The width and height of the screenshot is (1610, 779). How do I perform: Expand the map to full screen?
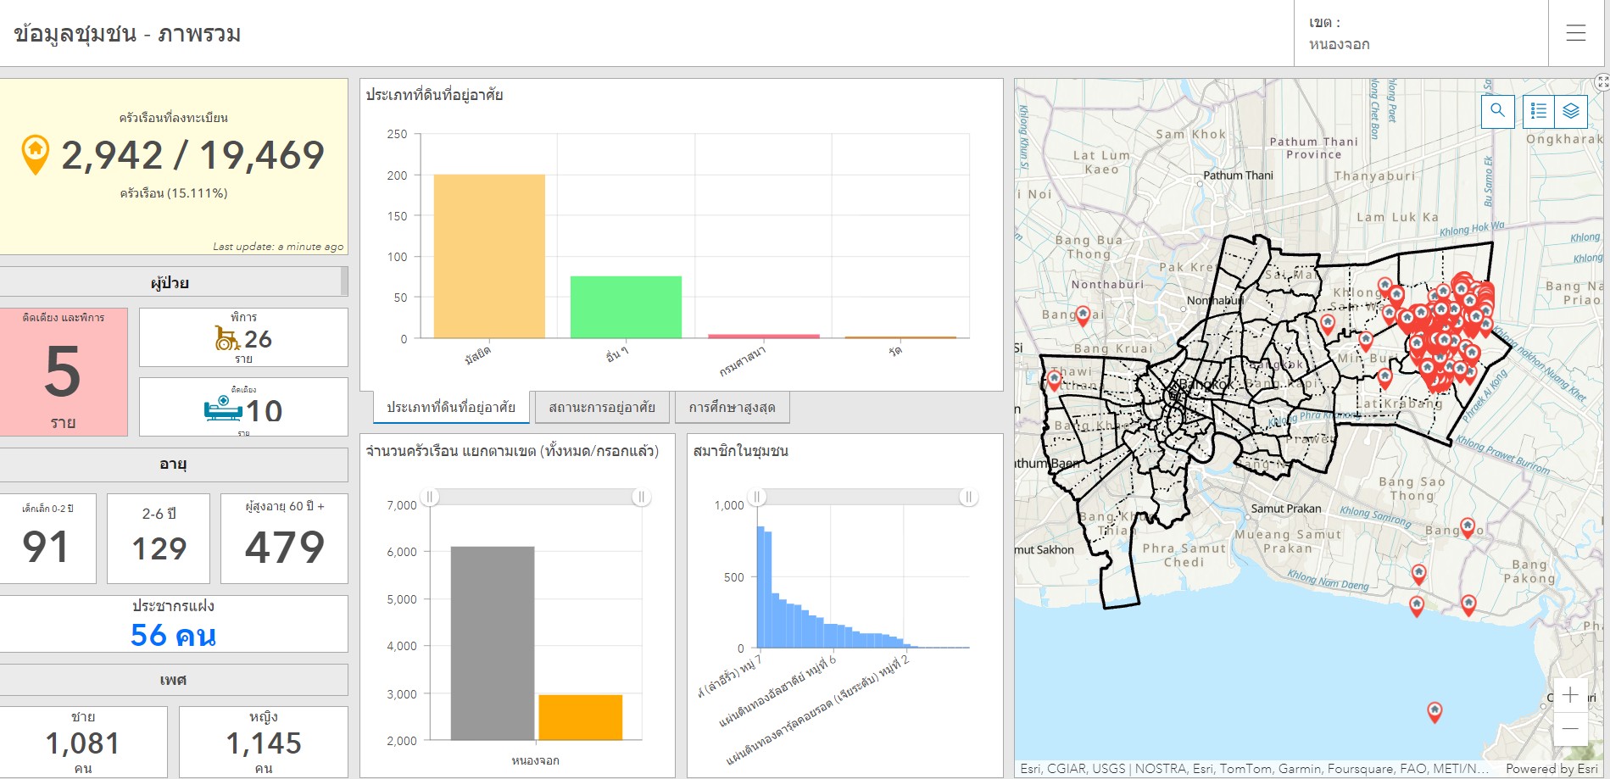(1602, 82)
